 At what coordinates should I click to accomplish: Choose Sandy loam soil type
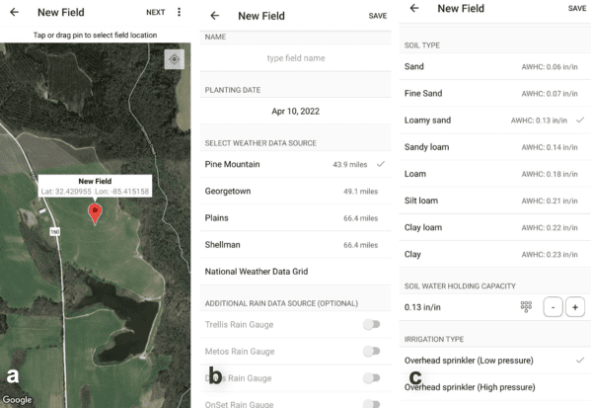493,146
